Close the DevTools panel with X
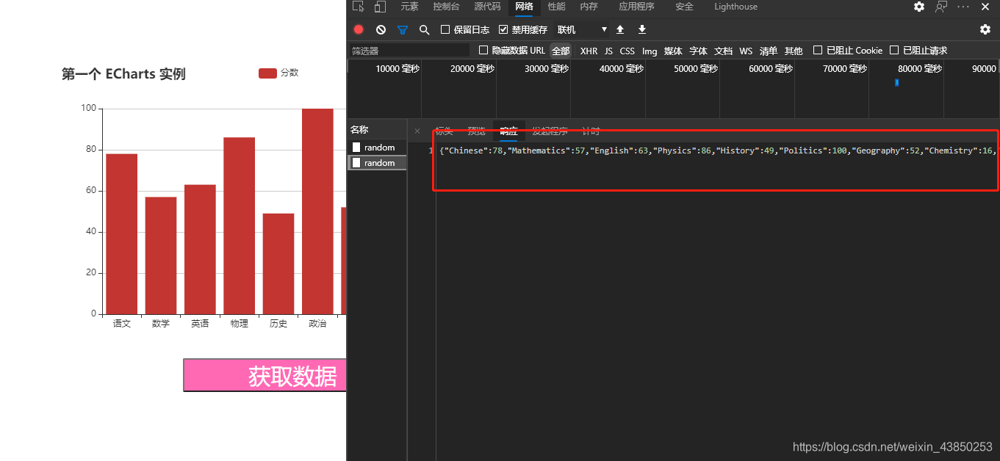This screenshot has height=461, width=1000. coord(985,7)
